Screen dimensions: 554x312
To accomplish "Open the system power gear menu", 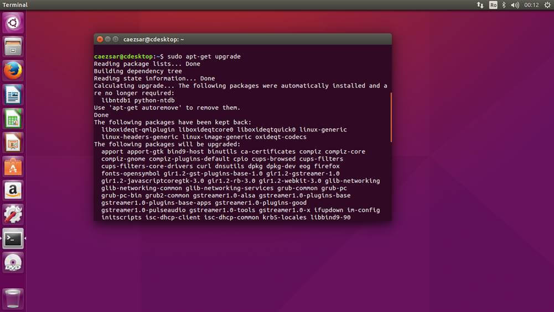I will 547,5.
